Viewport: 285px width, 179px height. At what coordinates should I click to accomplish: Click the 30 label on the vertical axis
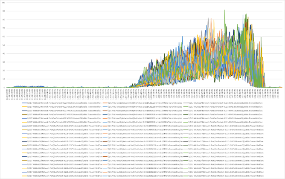click(x=3, y=62)
